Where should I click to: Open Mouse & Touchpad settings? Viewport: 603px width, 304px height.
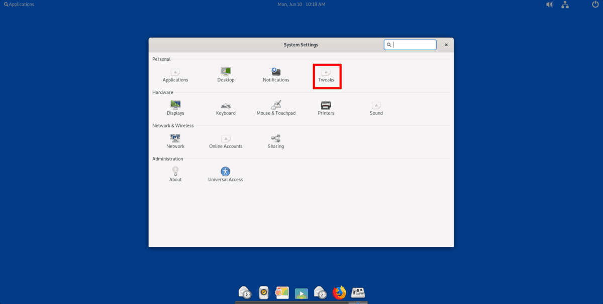(276, 108)
